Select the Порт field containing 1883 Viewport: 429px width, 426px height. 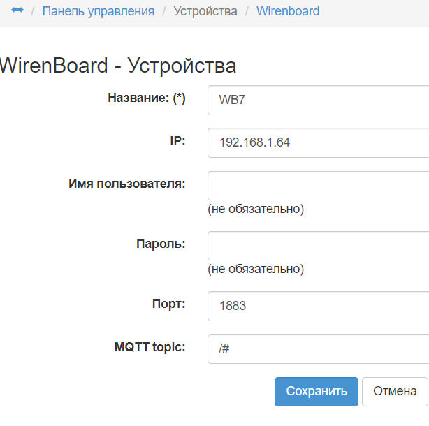tap(318, 306)
